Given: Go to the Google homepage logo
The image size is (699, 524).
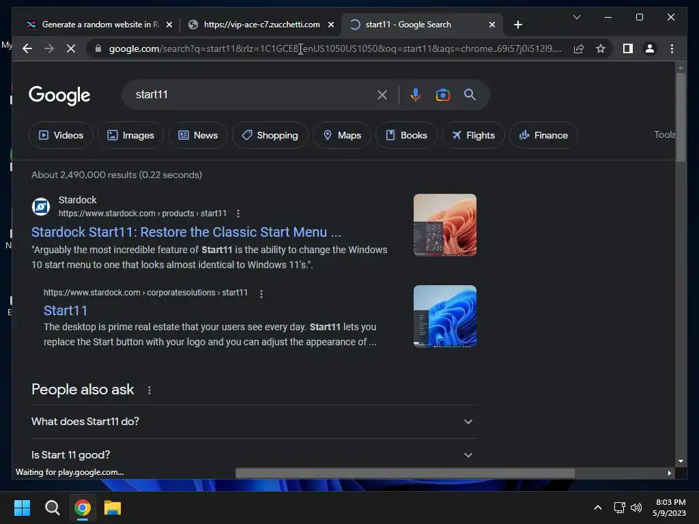Looking at the screenshot, I should pyautogui.click(x=59, y=95).
